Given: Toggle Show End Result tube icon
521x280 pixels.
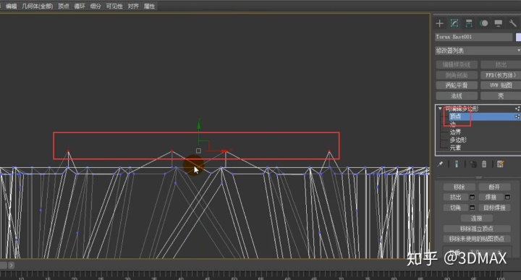Looking at the screenshot, I should [457, 164].
